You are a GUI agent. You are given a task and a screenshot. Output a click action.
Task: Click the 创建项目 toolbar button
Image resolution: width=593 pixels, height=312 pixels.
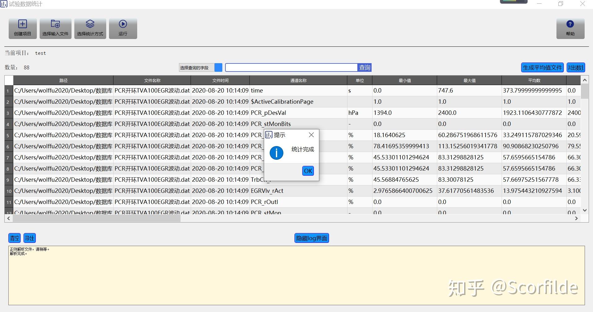pos(23,28)
